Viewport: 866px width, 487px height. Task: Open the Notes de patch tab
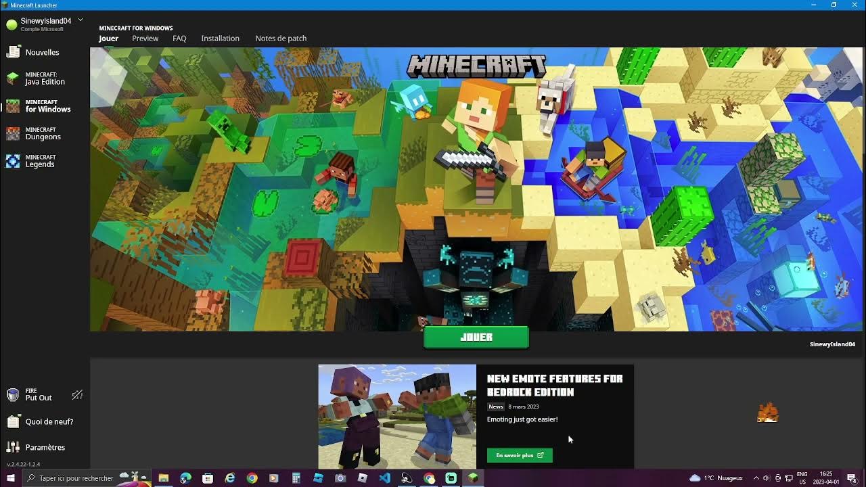[281, 39]
